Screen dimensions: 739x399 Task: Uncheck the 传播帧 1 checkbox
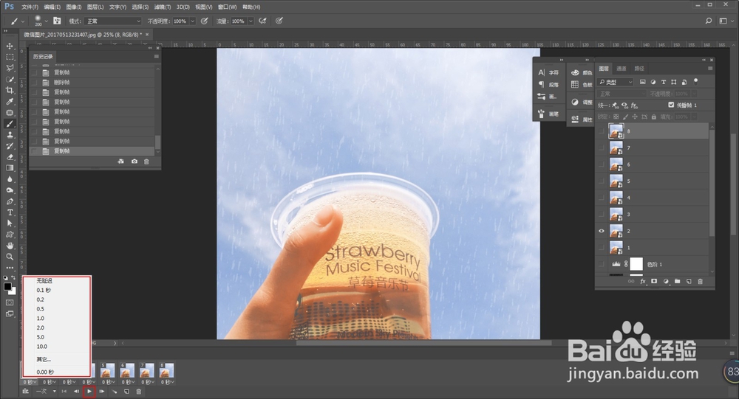click(x=671, y=105)
